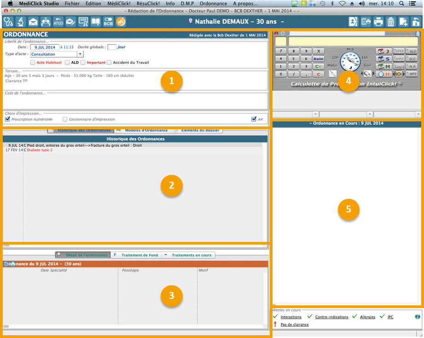Click the ATCD history icon

click(58, 22)
